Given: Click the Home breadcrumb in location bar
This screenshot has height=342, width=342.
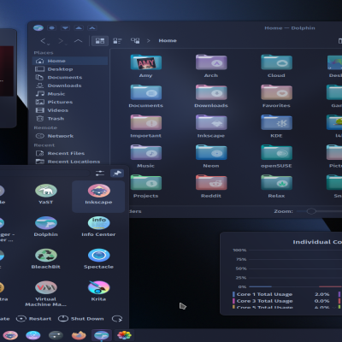Looking at the screenshot, I should [x=168, y=41].
